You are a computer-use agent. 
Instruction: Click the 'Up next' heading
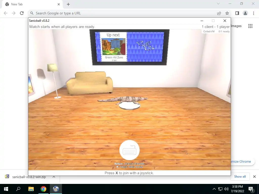(113, 35)
